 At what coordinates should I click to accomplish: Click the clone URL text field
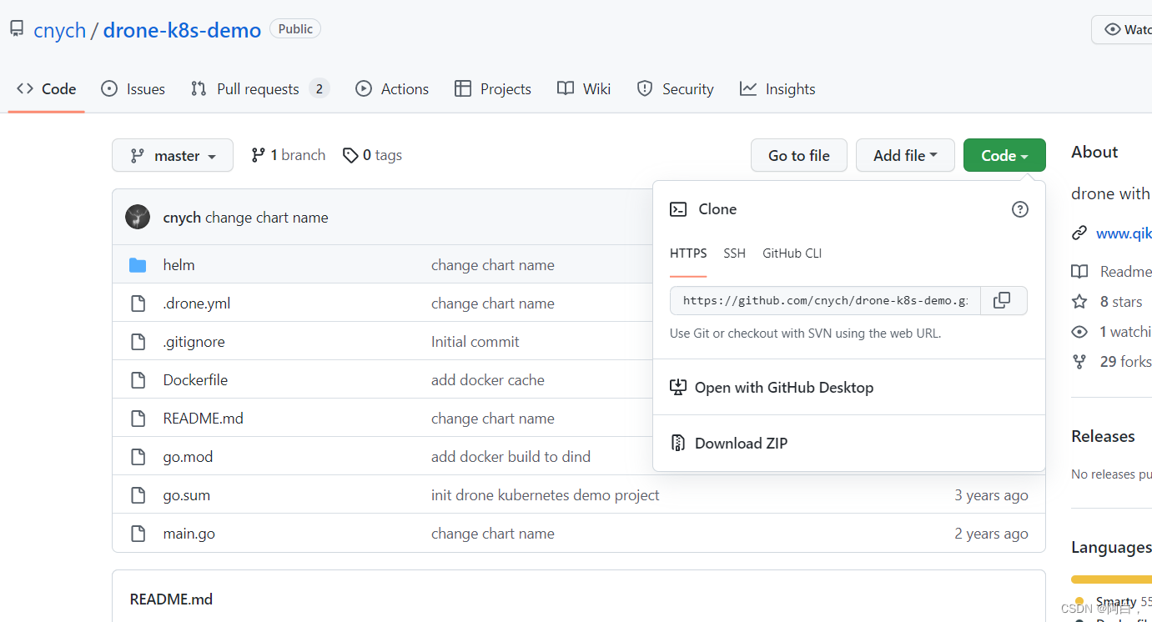pyautogui.click(x=825, y=300)
